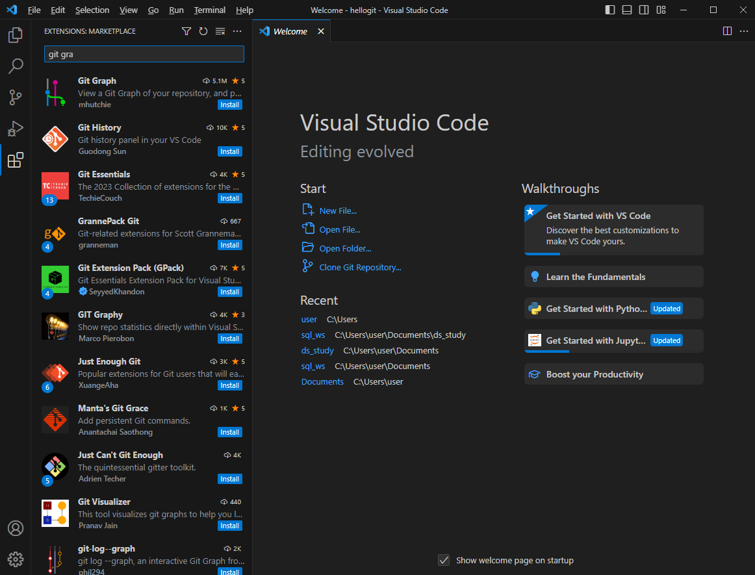Open editor More Actions ellipsis
Image resolution: width=755 pixels, height=575 pixels.
tap(744, 31)
